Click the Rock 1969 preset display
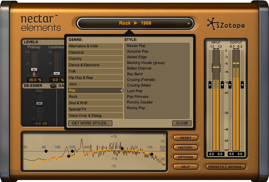Screen dimensions: 269x182 135,23
